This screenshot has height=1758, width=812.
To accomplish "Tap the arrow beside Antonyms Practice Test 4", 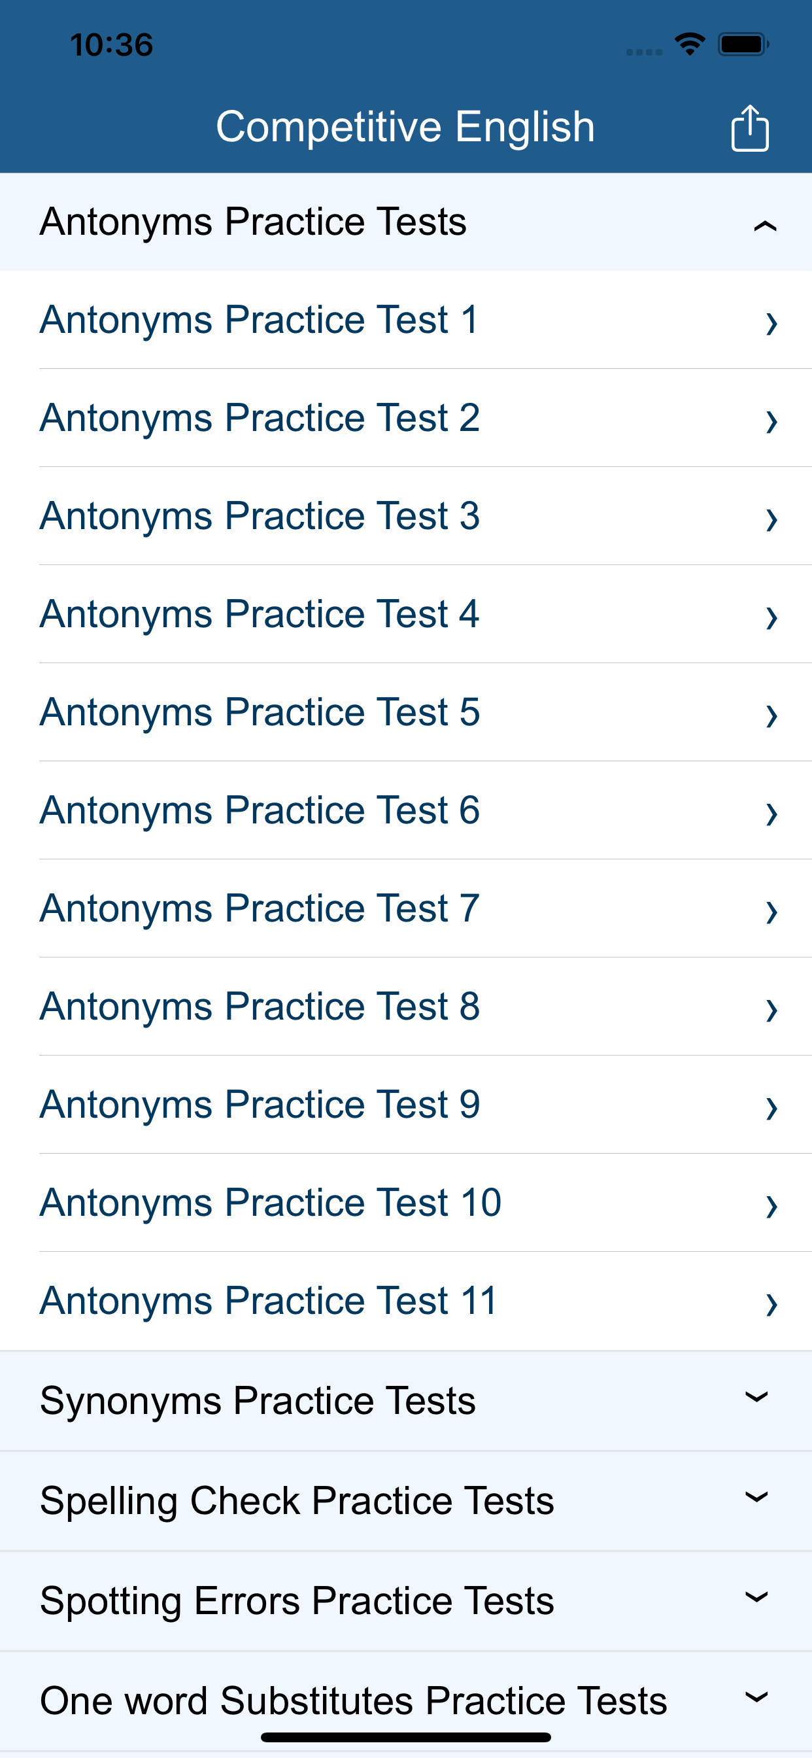I will pyautogui.click(x=771, y=617).
